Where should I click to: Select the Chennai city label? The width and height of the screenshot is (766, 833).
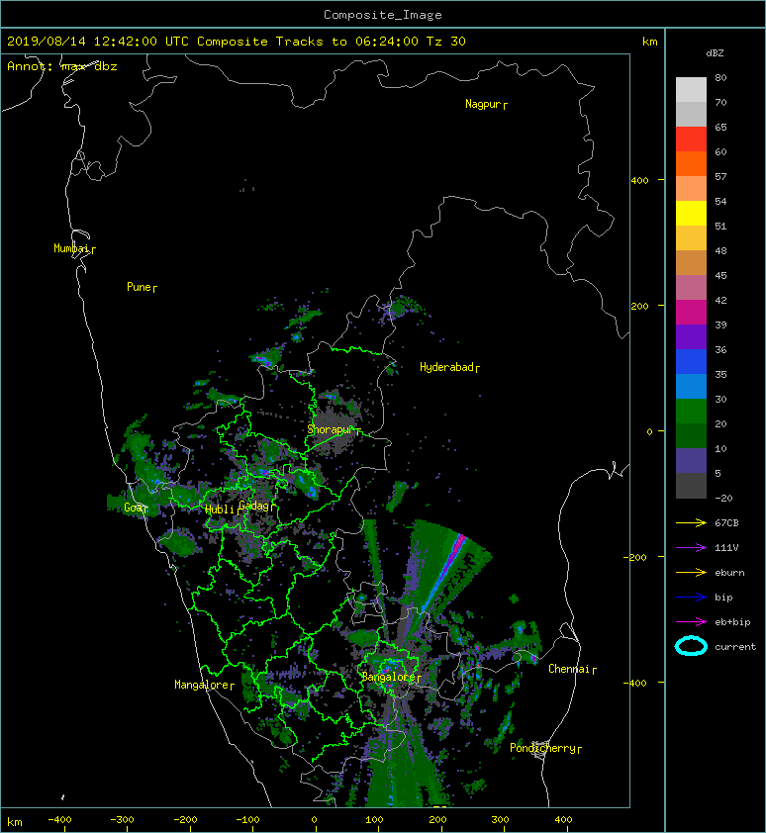tap(572, 670)
